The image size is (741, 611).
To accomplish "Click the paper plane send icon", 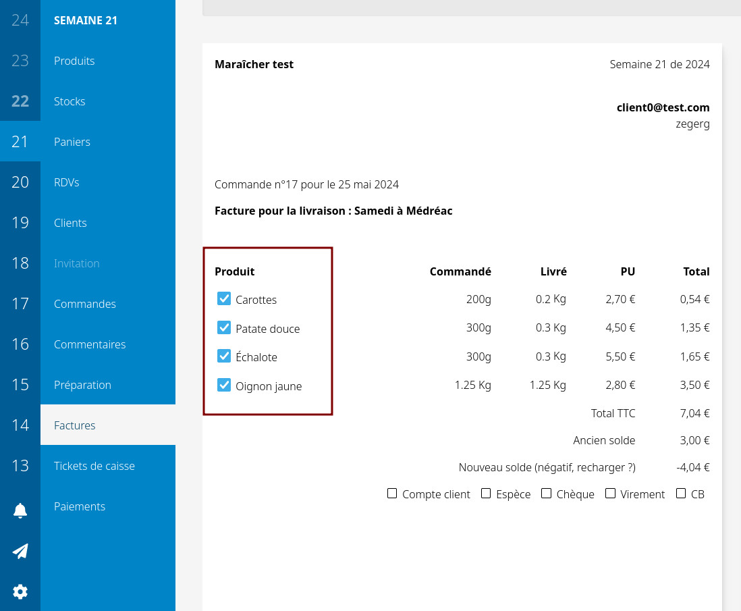I will 20,552.
